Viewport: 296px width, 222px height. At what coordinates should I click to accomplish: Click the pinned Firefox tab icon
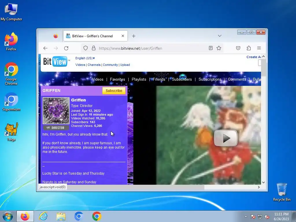point(55,36)
